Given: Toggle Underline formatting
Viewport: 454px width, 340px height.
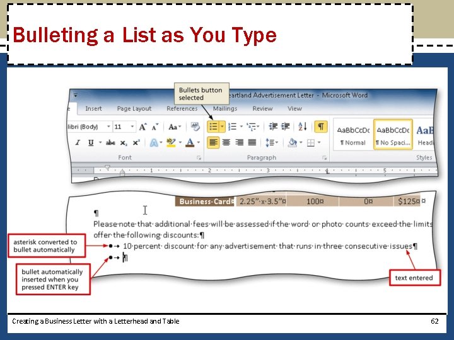Looking at the screenshot, I should [91, 142].
